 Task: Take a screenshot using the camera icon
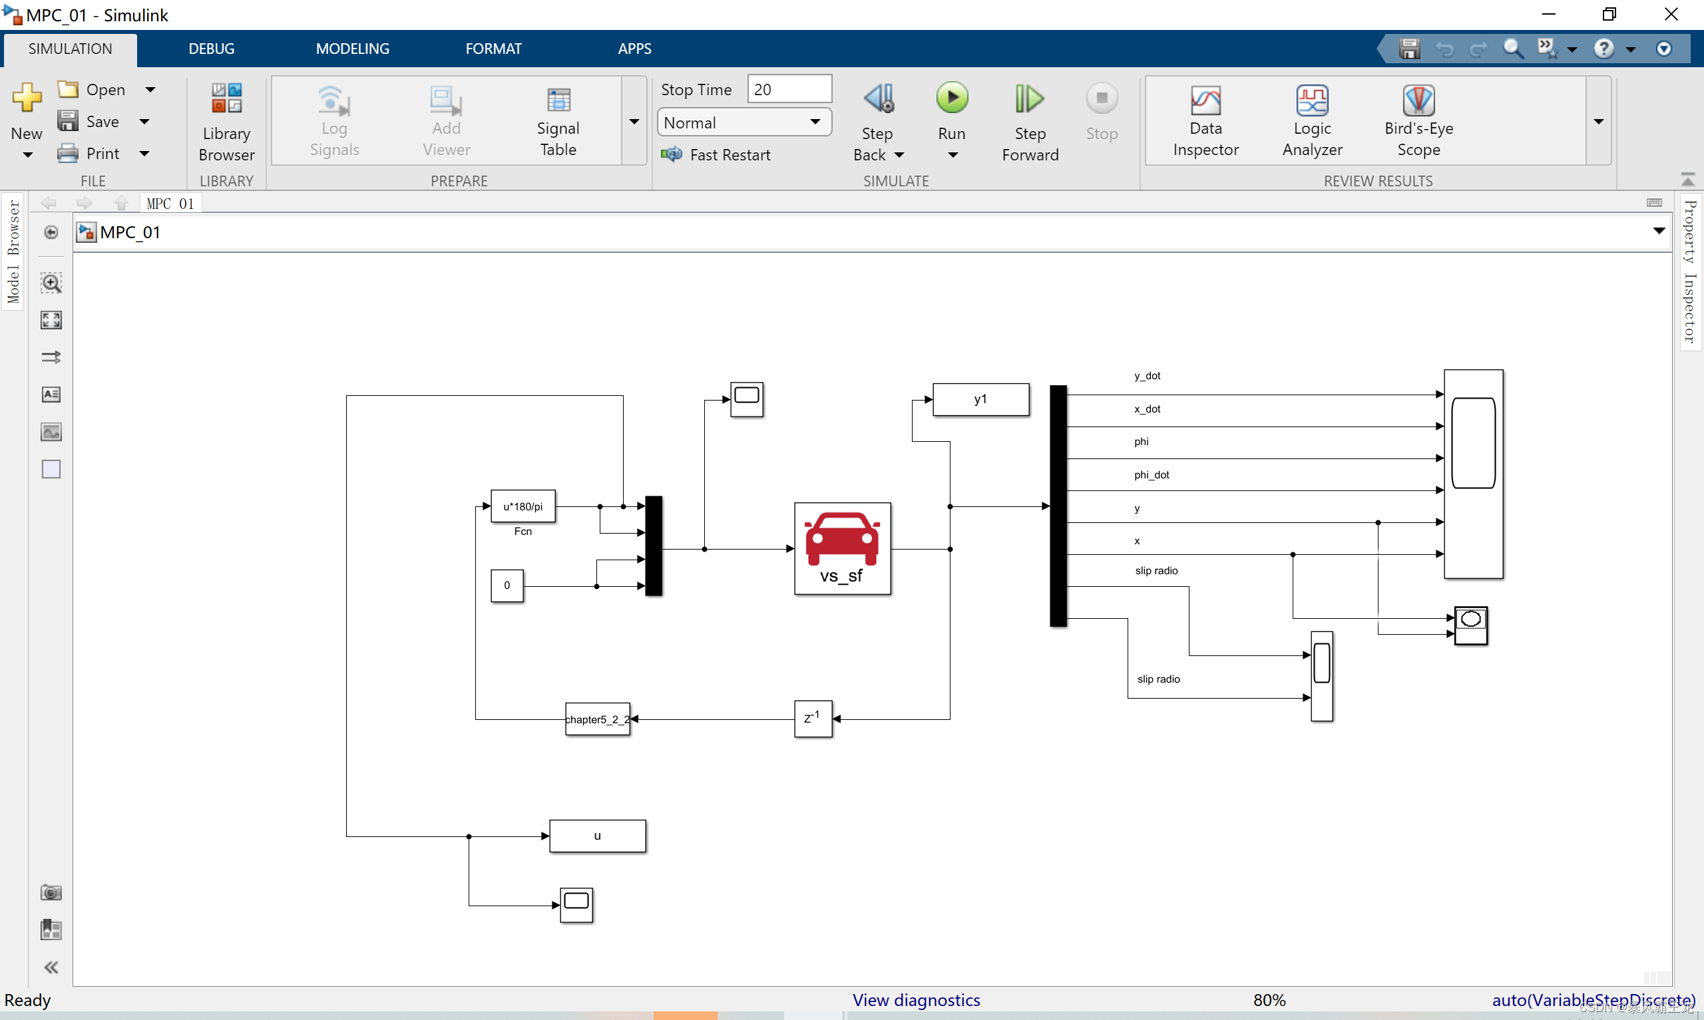pos(51,892)
